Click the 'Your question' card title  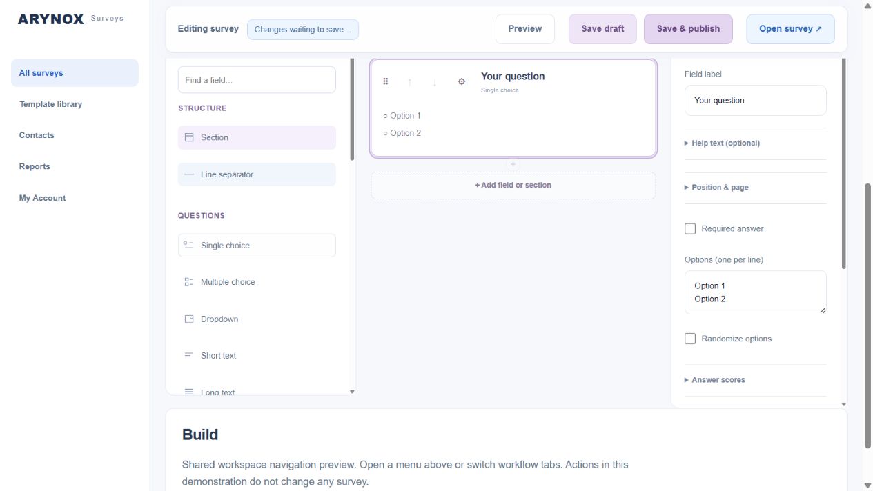pos(513,77)
